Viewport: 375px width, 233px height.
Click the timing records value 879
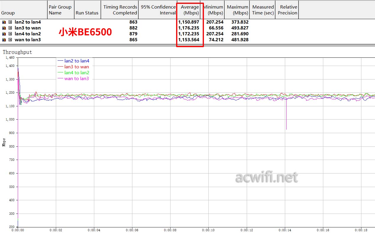pyautogui.click(x=133, y=34)
